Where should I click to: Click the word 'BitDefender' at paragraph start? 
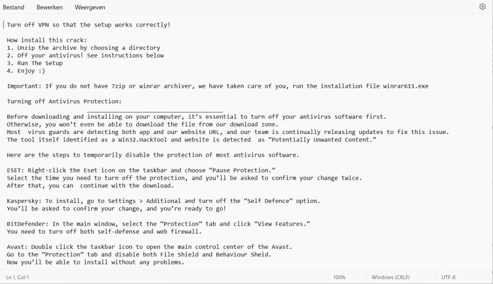tap(28, 224)
